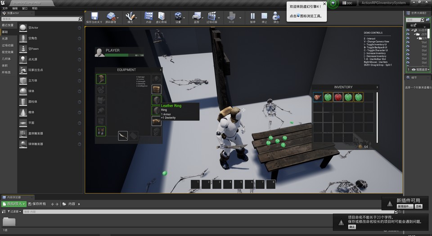432x236 pixels.
Task: Open the Cinematics (过场动画) toolbar icon
Action: (x=212, y=17)
